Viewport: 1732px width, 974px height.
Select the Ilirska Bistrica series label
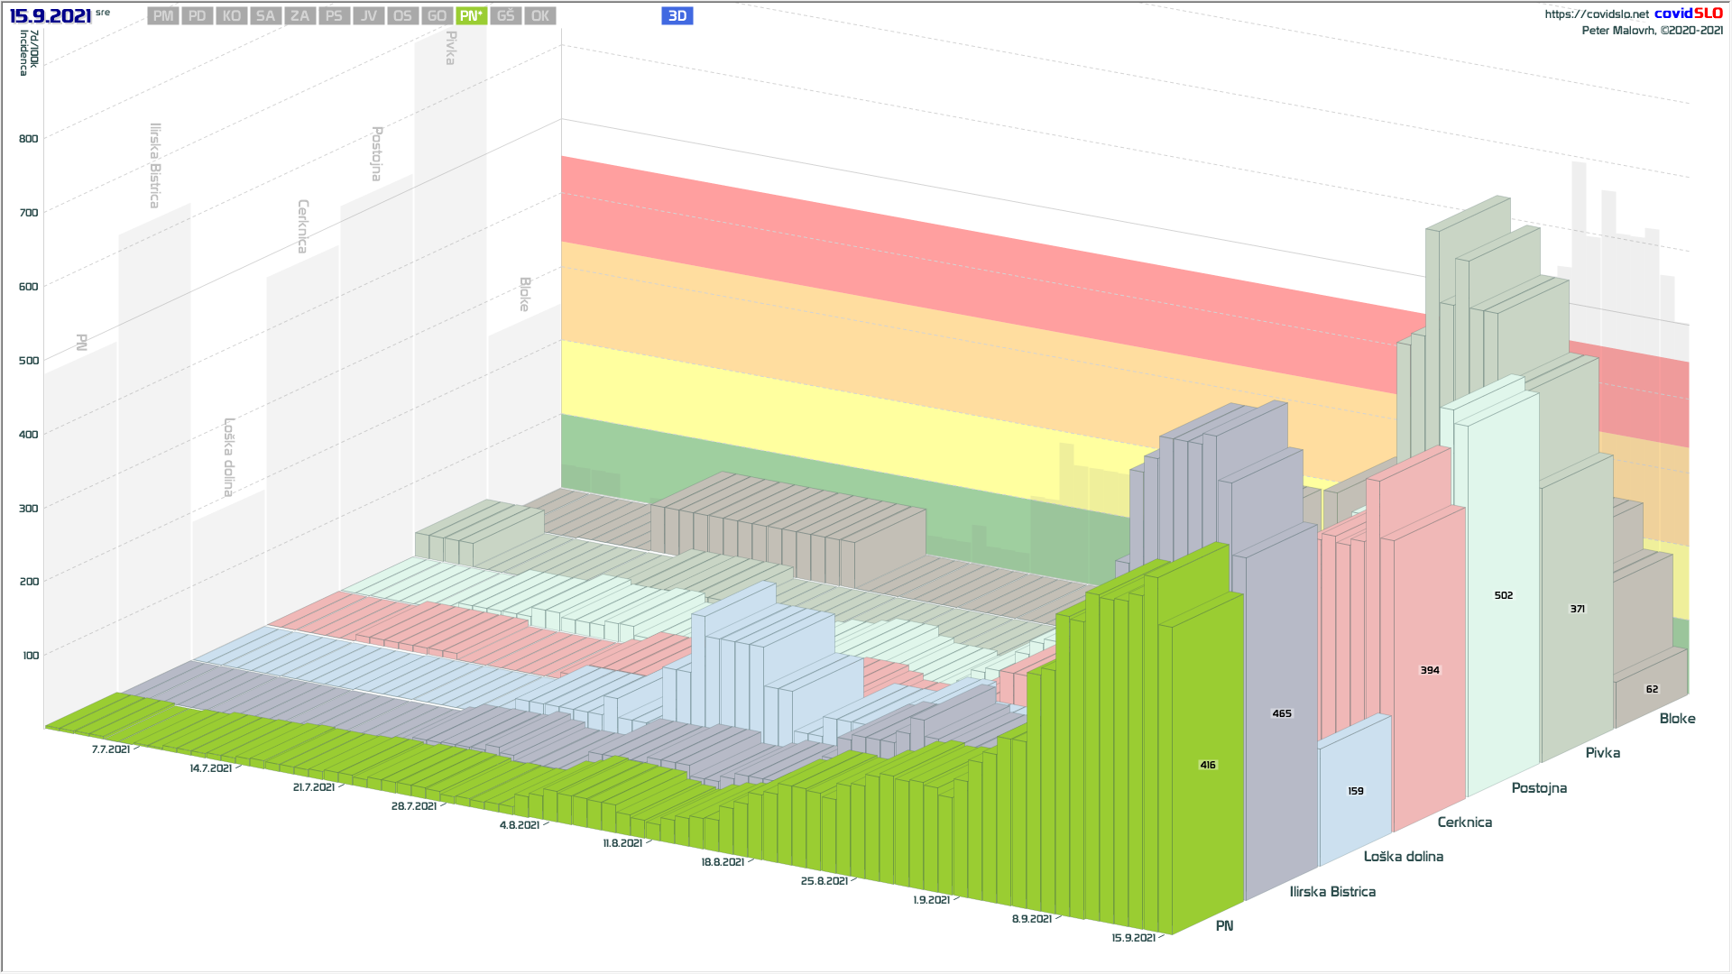pos(1331,892)
